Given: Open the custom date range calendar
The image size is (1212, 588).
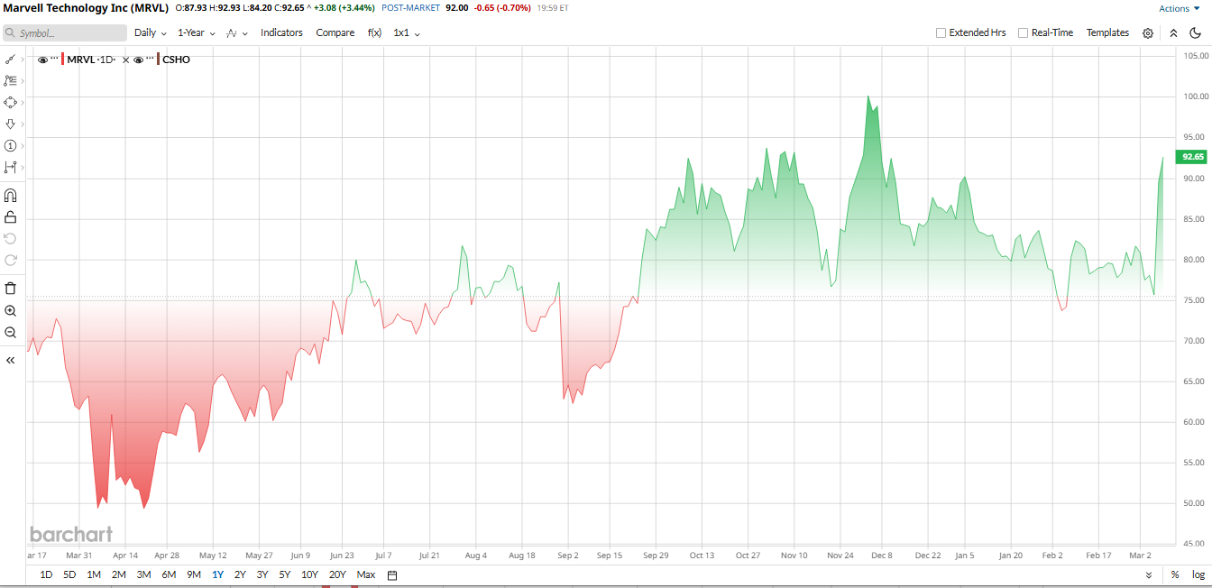Looking at the screenshot, I should (392, 575).
